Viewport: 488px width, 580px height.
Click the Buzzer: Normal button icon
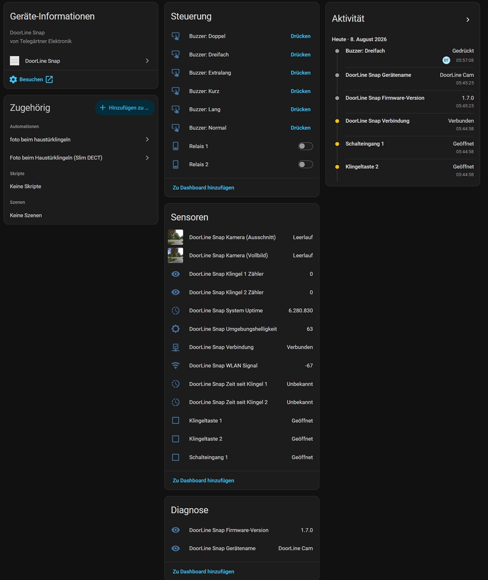tap(175, 128)
